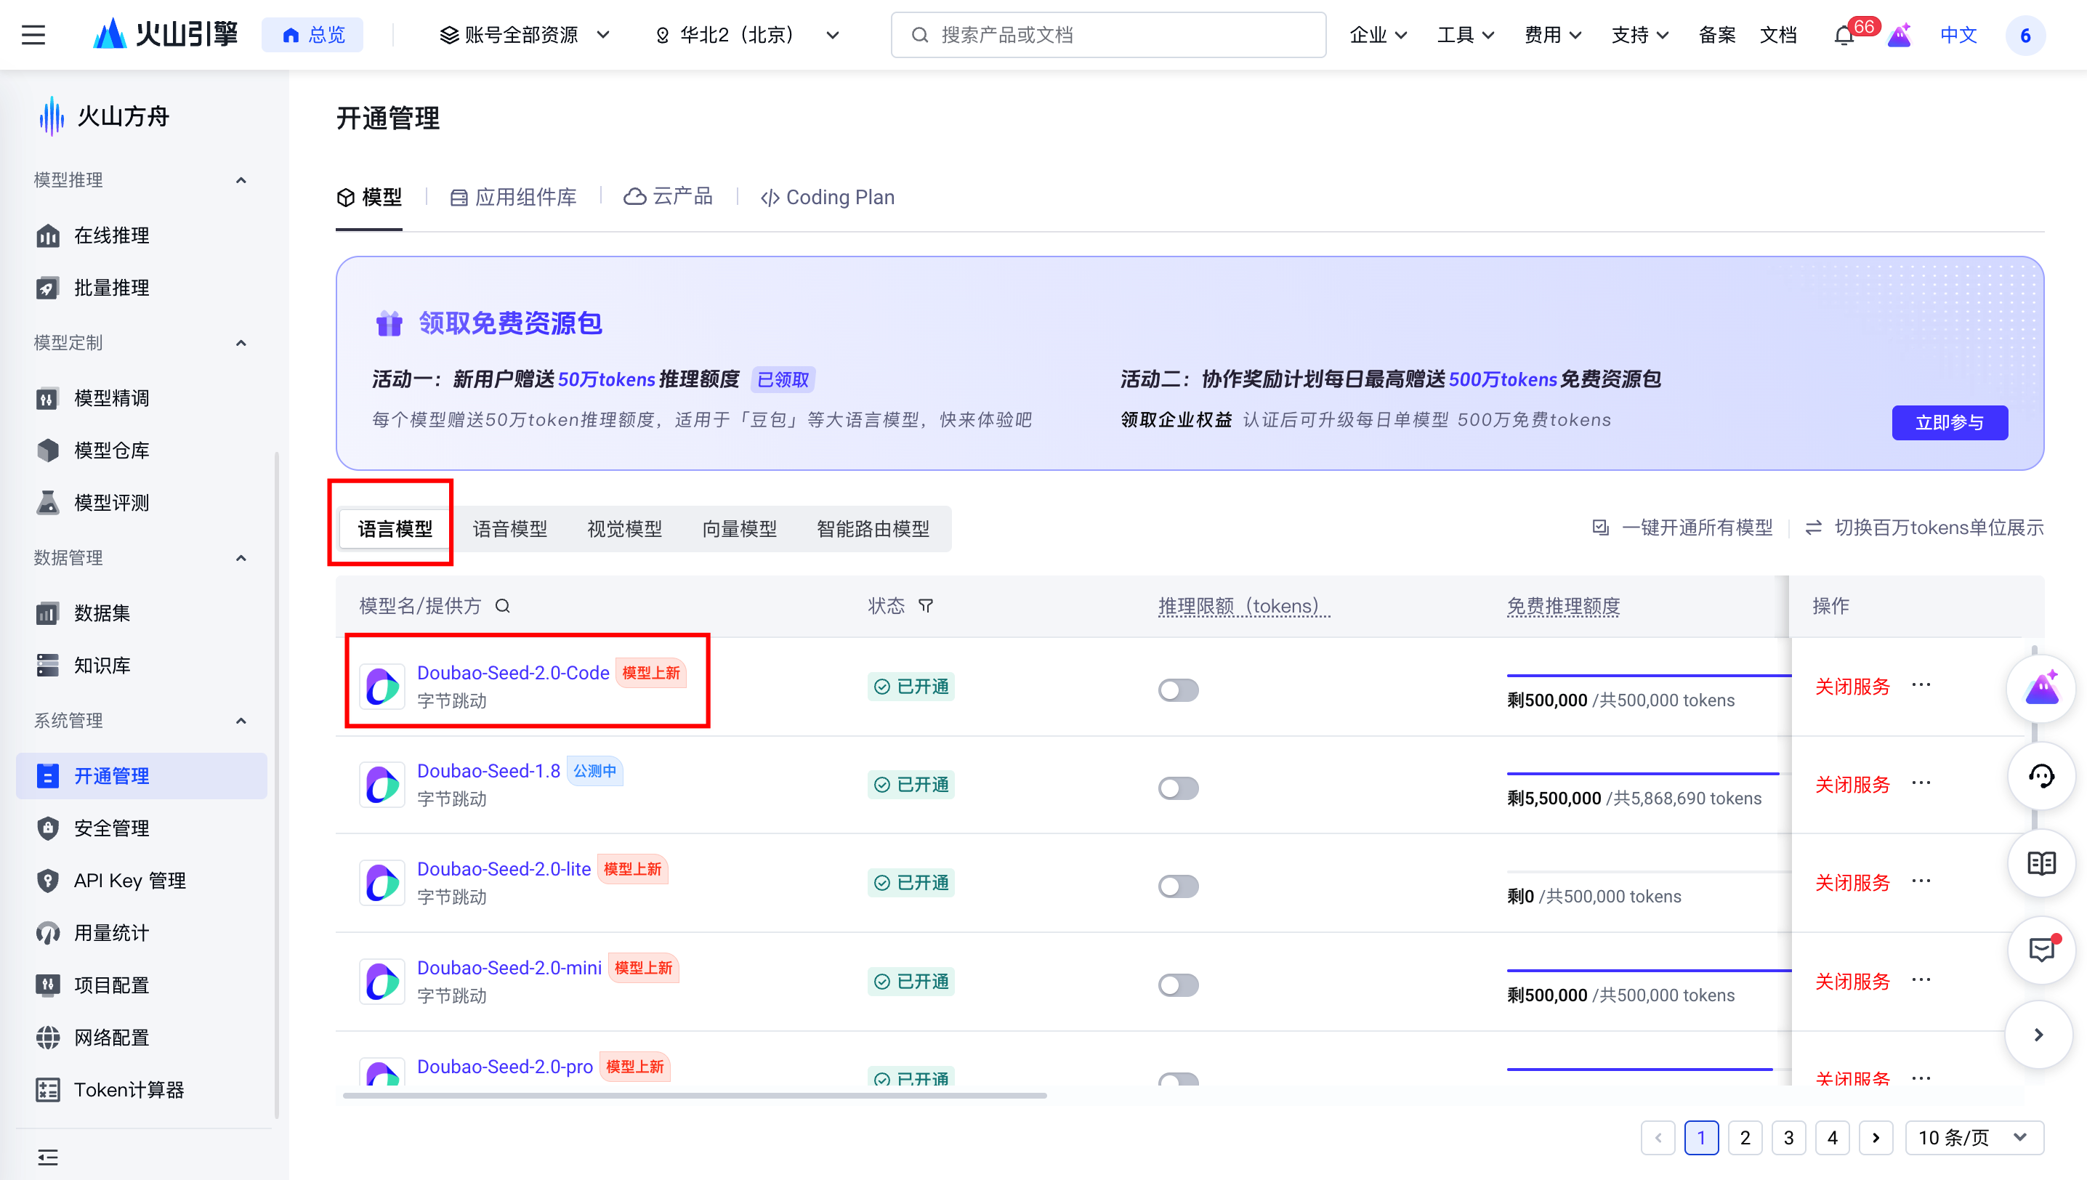Toggle inference limit for Doubao-Seed-2.0-mini
The height and width of the screenshot is (1180, 2087).
click(x=1178, y=985)
